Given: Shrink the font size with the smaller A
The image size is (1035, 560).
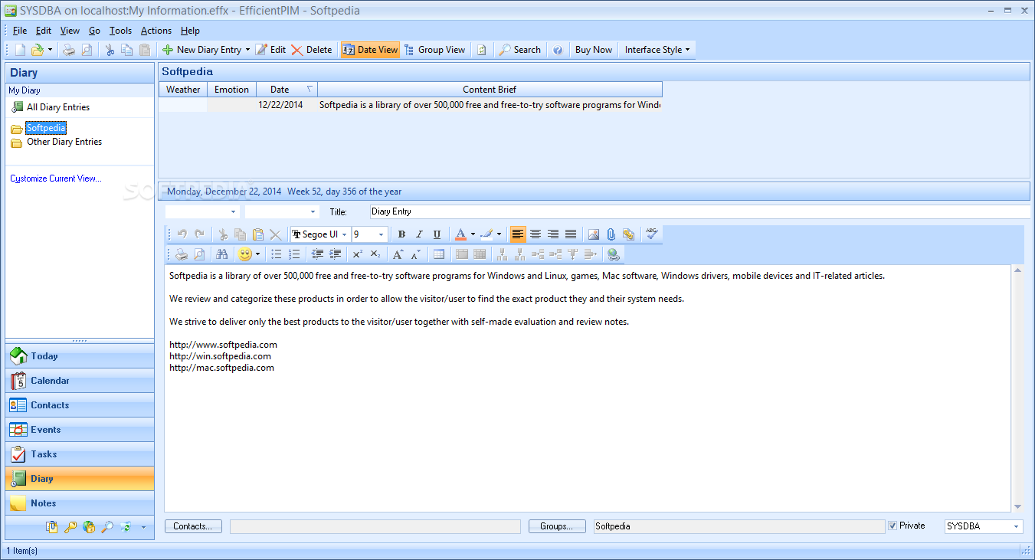Looking at the screenshot, I should point(416,254).
